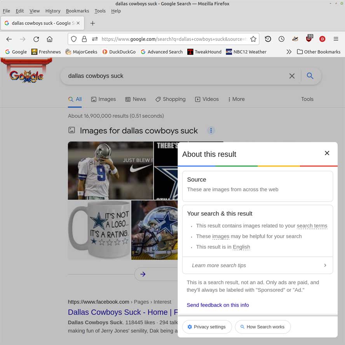Open Firefox hamburger application menu
Screen dimensions: 345x345
(336, 39)
